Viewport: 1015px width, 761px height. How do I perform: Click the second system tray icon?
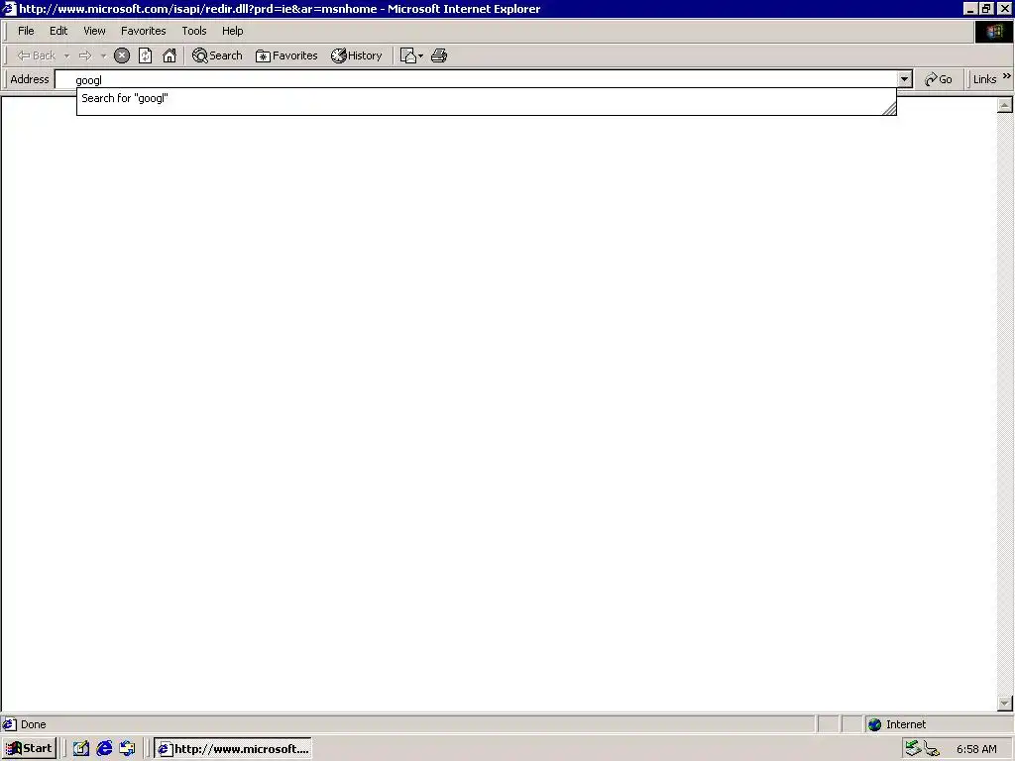[932, 749]
